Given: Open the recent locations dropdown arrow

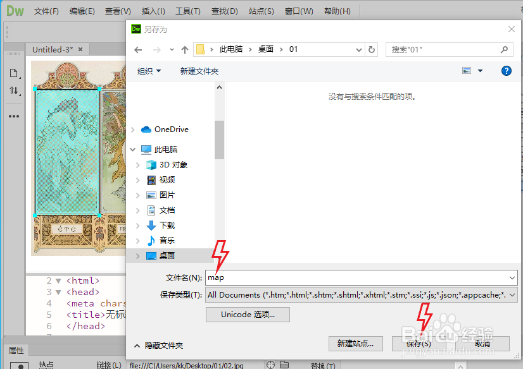Looking at the screenshot, I should (x=172, y=49).
